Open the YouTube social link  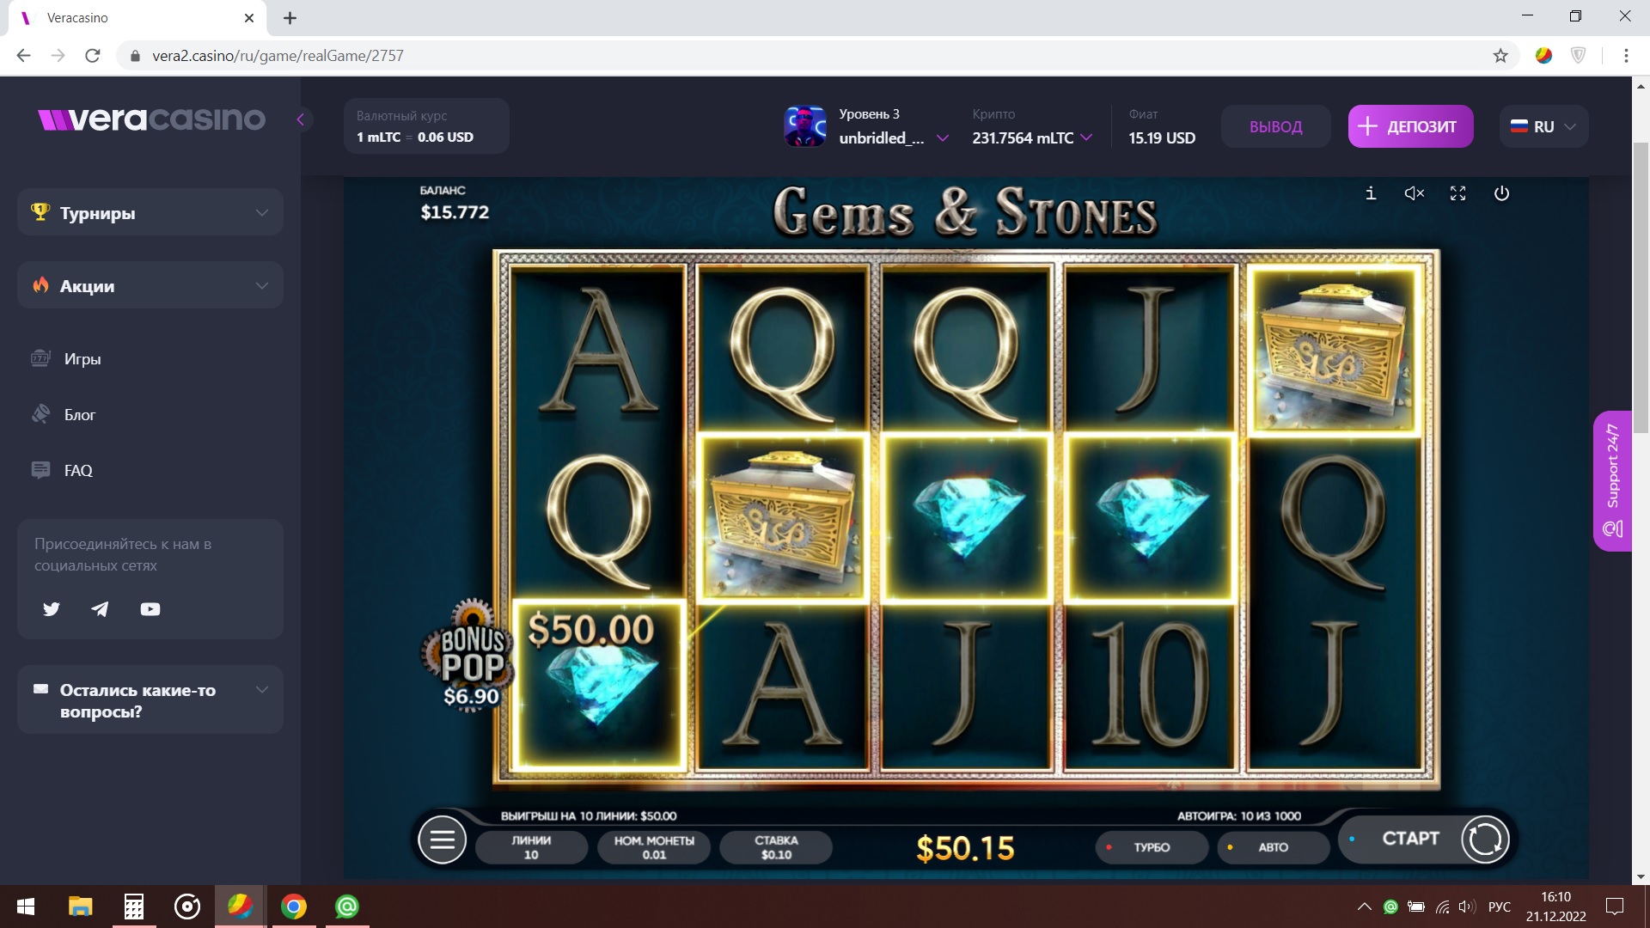tap(150, 609)
